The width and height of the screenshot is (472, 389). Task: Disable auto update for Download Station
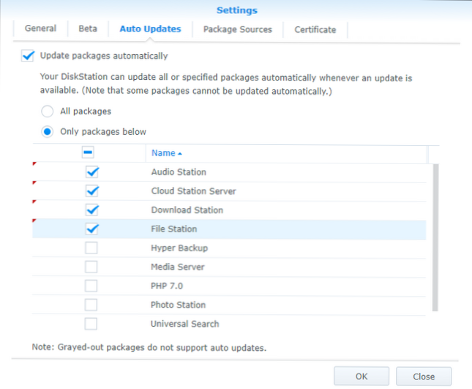pos(91,210)
